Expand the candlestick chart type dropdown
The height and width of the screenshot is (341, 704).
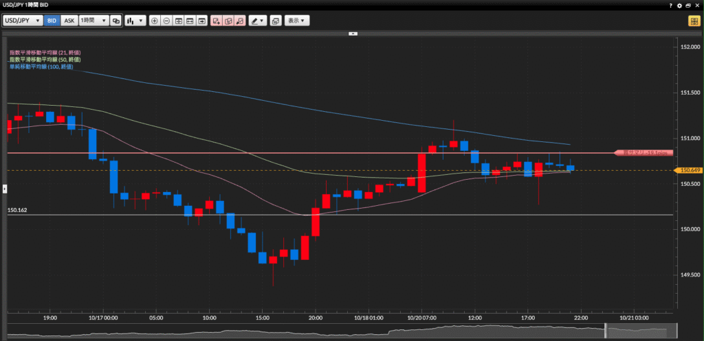[x=135, y=21]
